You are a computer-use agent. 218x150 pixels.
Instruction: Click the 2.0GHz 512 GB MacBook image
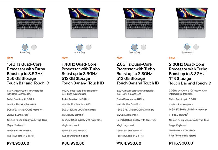[139, 23]
